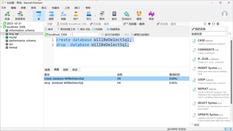Open 自动运行 (Automation) robot icon
233x131 pixels.
127,16
